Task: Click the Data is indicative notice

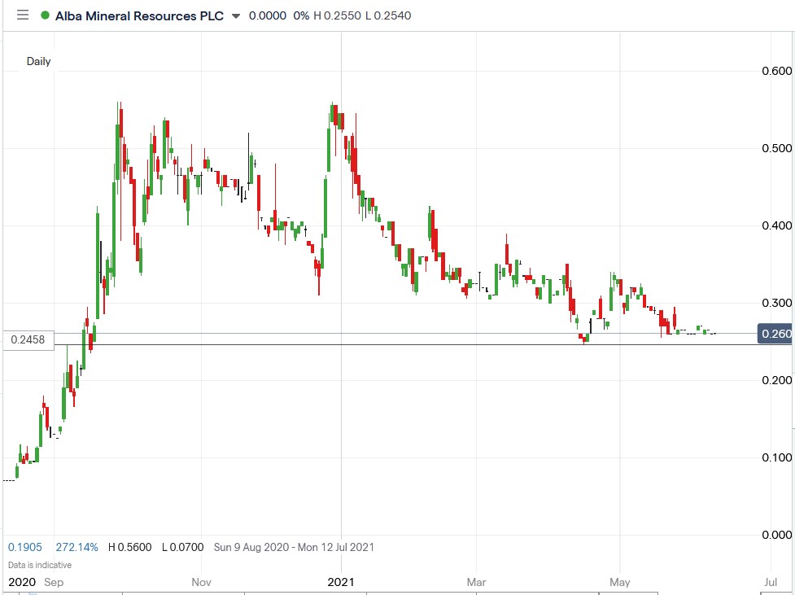Action: (x=37, y=564)
